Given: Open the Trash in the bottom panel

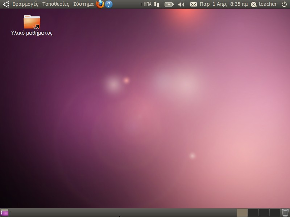Looking at the screenshot, I should coord(285,213).
